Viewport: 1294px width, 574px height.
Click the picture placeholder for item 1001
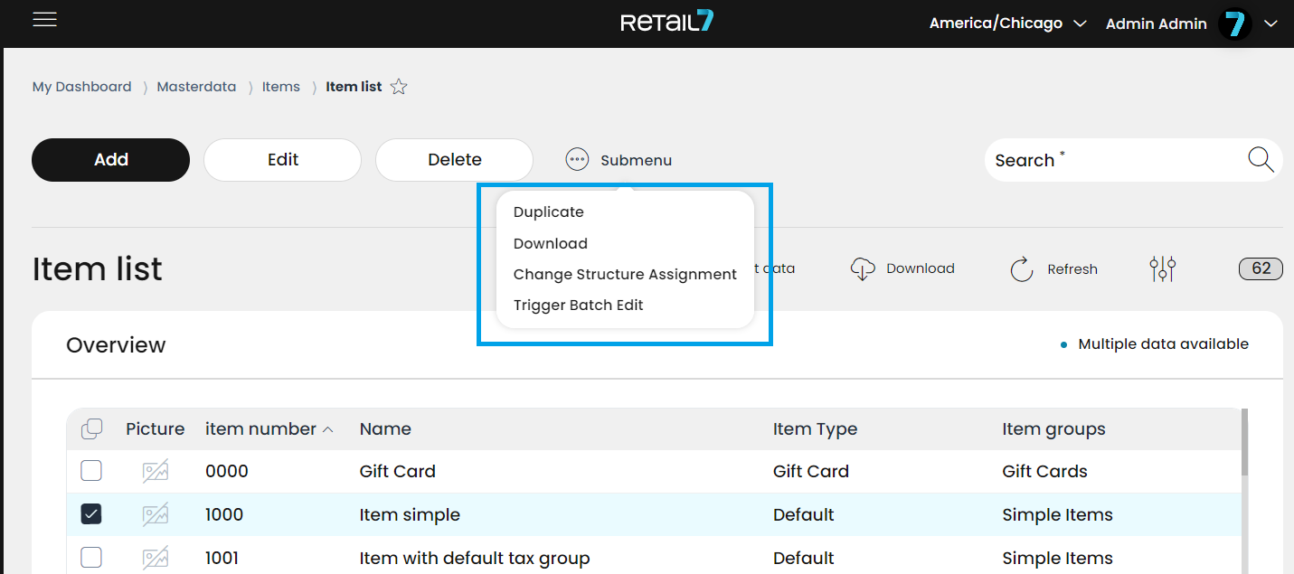point(156,558)
